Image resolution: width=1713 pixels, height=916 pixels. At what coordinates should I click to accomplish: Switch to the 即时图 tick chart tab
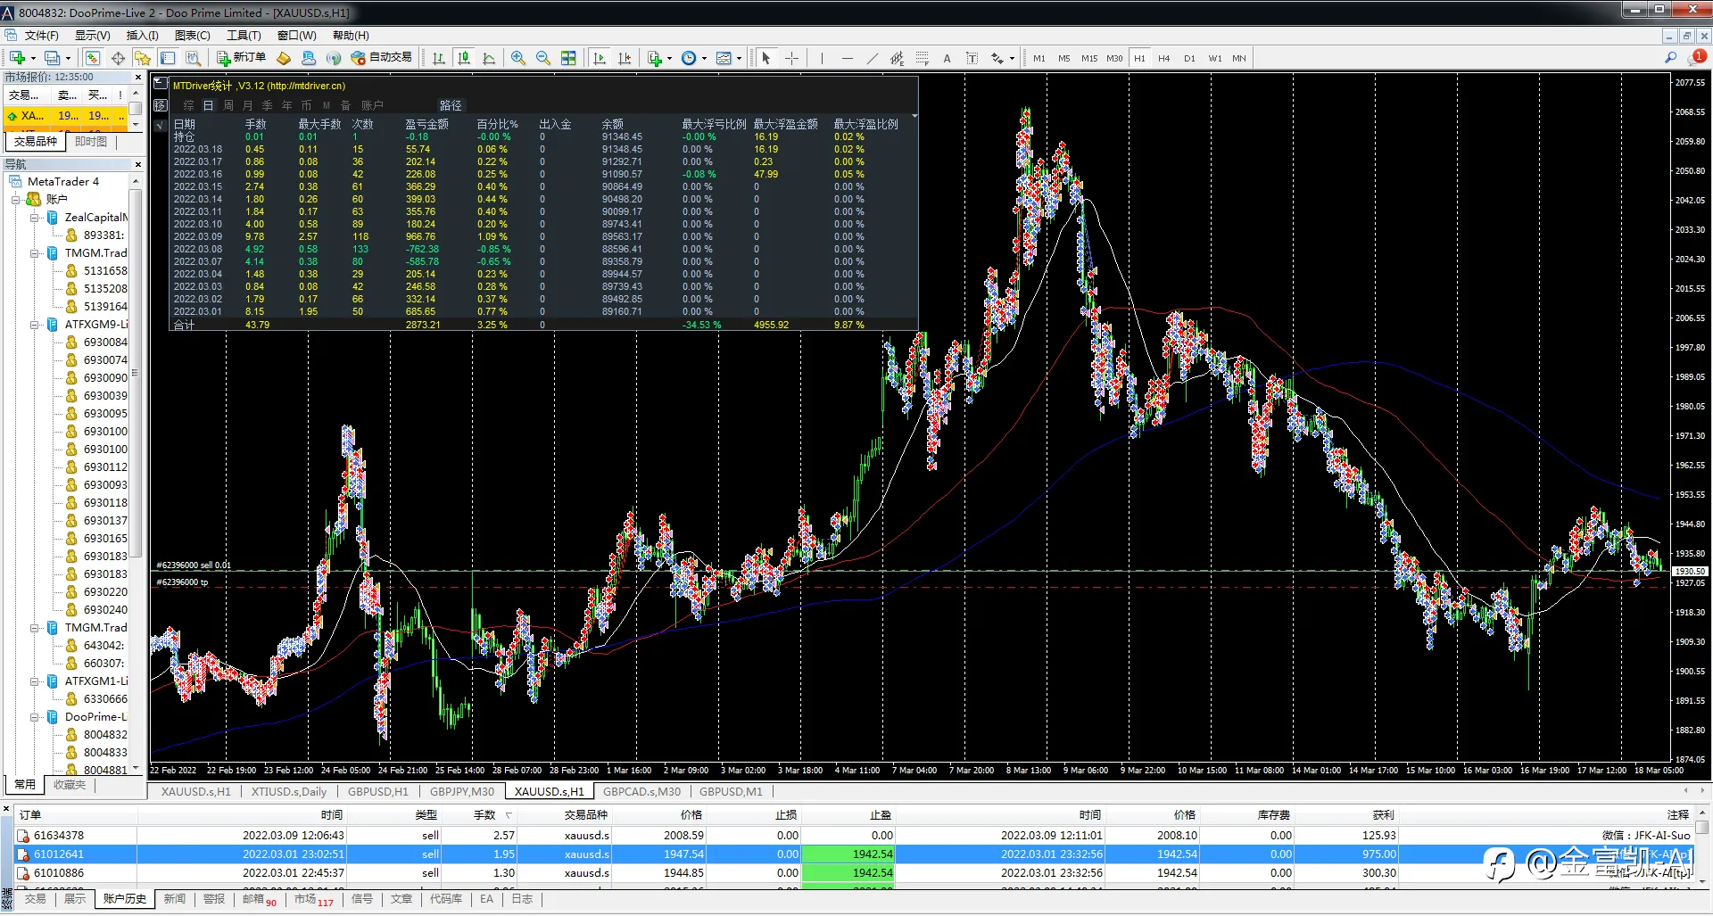90,142
